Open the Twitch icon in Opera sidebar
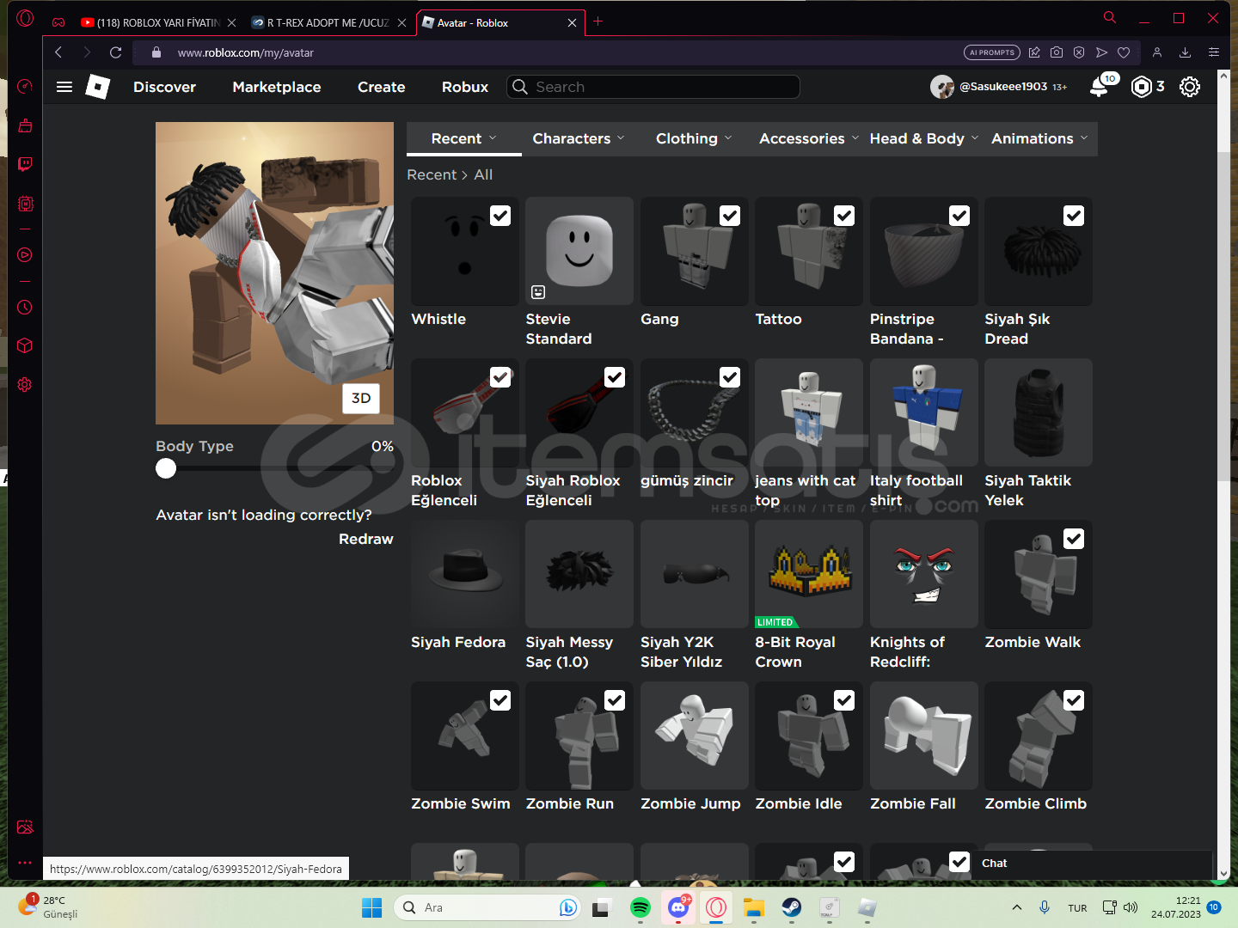Image resolution: width=1238 pixels, height=928 pixels. coord(25,164)
